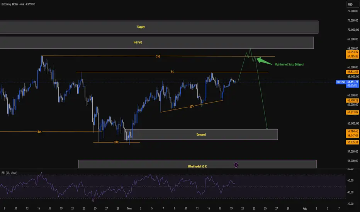Click the 59.147,04 price label

coord(352,135)
